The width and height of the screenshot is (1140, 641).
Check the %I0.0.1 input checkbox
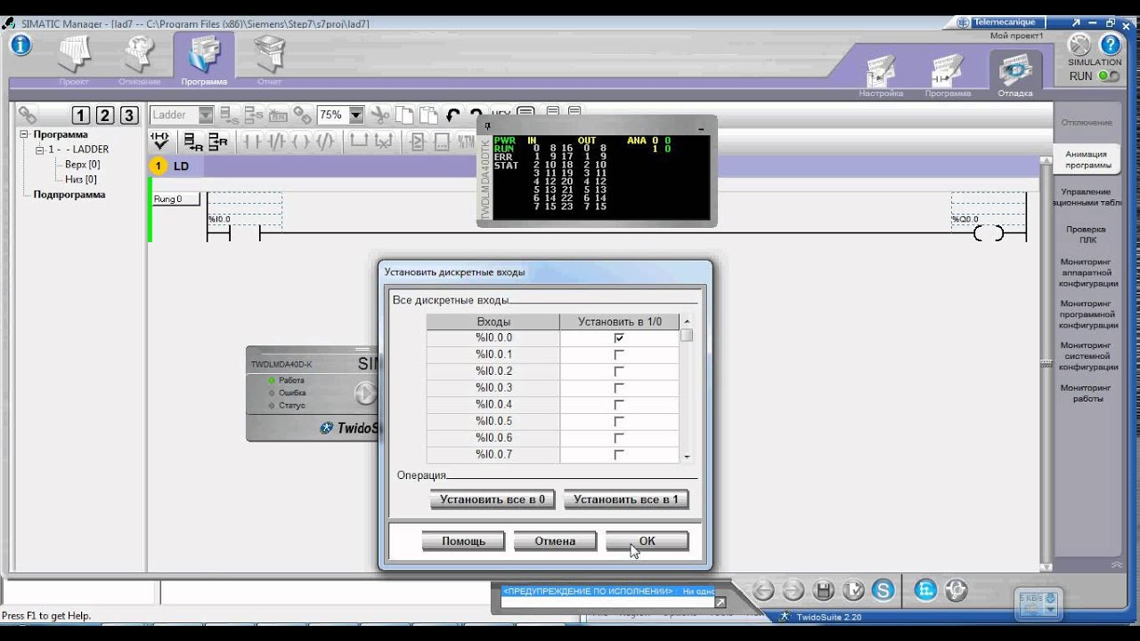click(x=619, y=354)
